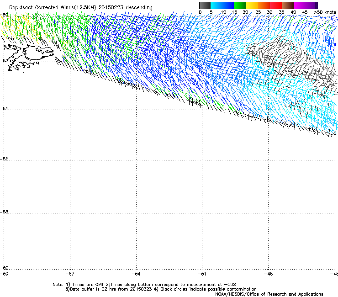338x297 pixels.
Task: Click the -50 latitude axis label
Action: [x=4, y=15]
